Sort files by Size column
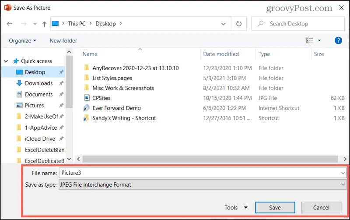This screenshot has height=220, width=350. [x=319, y=54]
